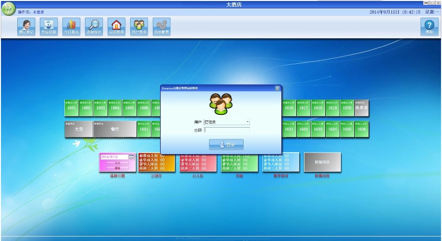Select room 1606 tile
442x241 pixels.
click(144, 108)
